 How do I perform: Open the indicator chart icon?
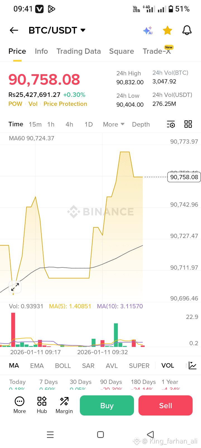point(193,365)
